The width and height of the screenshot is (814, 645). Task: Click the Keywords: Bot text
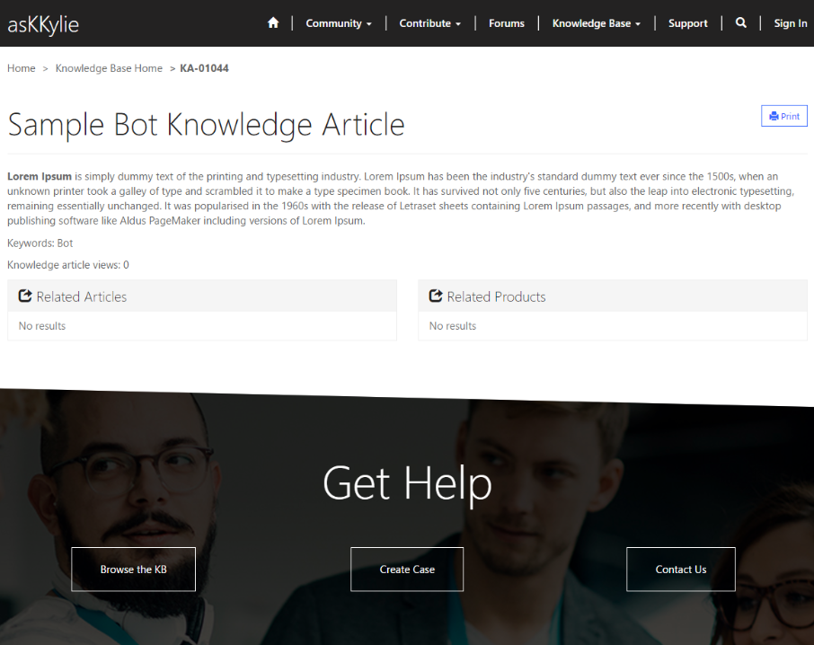pos(40,243)
